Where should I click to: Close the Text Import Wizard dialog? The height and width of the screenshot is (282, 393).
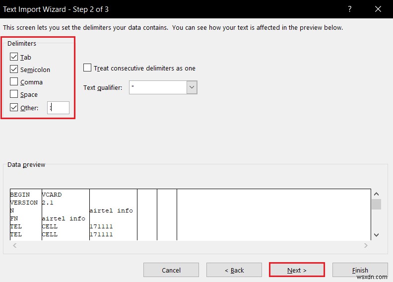pyautogui.click(x=378, y=9)
